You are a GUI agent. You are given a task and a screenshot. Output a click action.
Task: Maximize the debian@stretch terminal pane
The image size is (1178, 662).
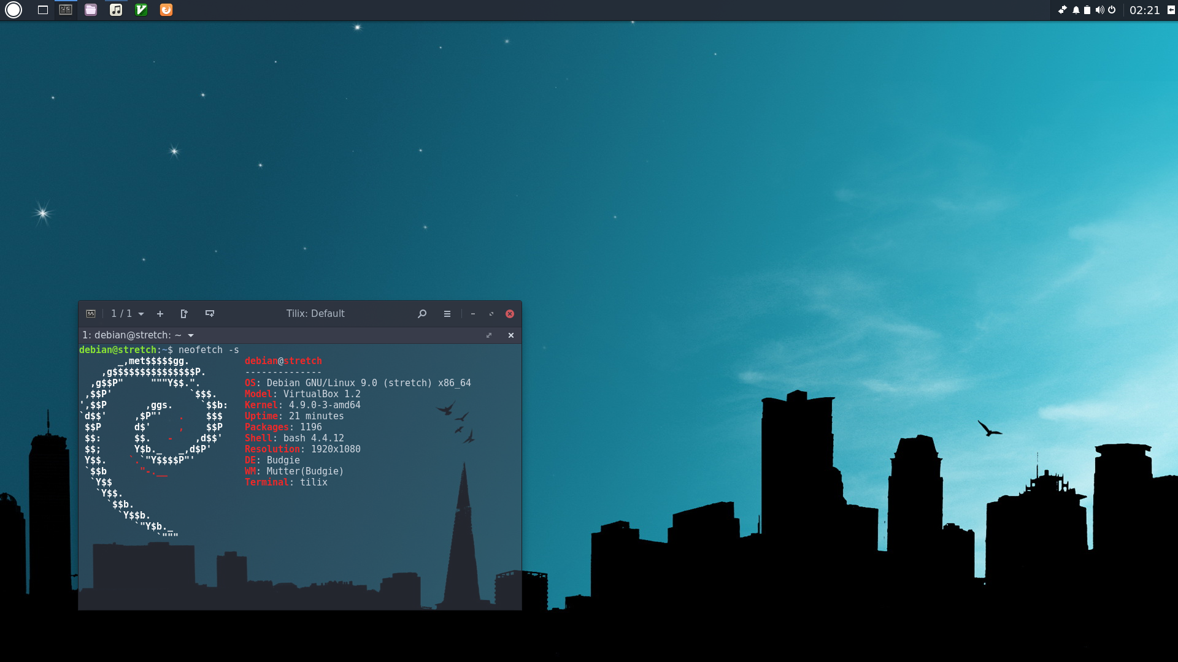coord(489,335)
